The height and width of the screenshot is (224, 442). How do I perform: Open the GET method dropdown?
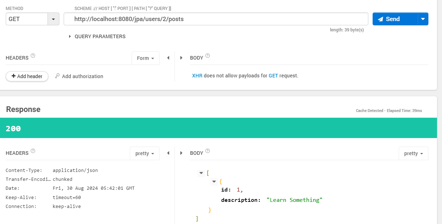53,19
